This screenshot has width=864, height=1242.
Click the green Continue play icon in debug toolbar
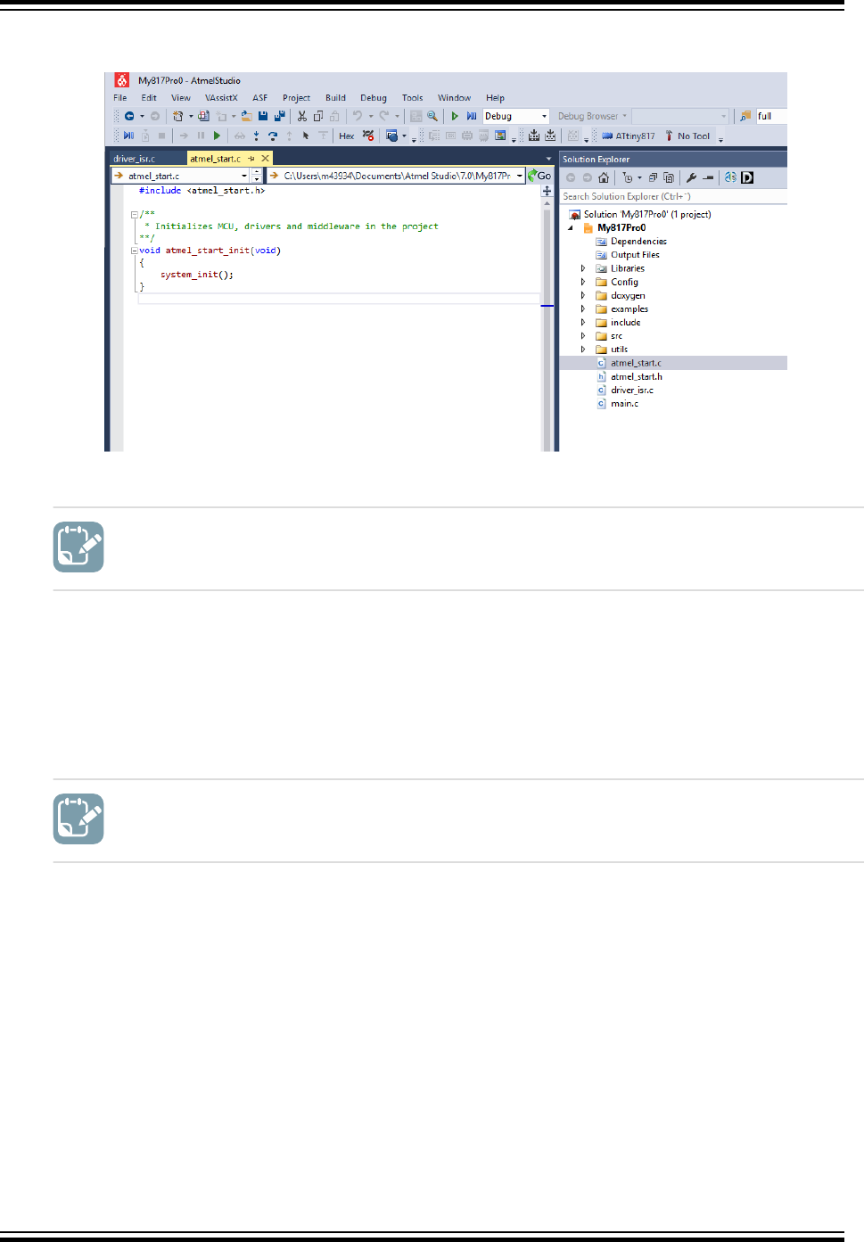[x=217, y=136]
